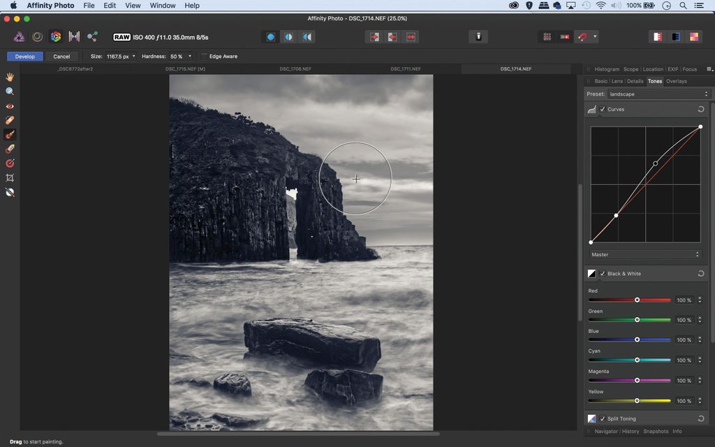Activate the Crop tool
The image size is (715, 447).
[x=10, y=177]
